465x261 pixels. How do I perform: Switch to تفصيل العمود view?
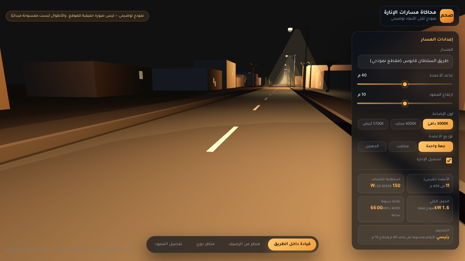coord(169,244)
